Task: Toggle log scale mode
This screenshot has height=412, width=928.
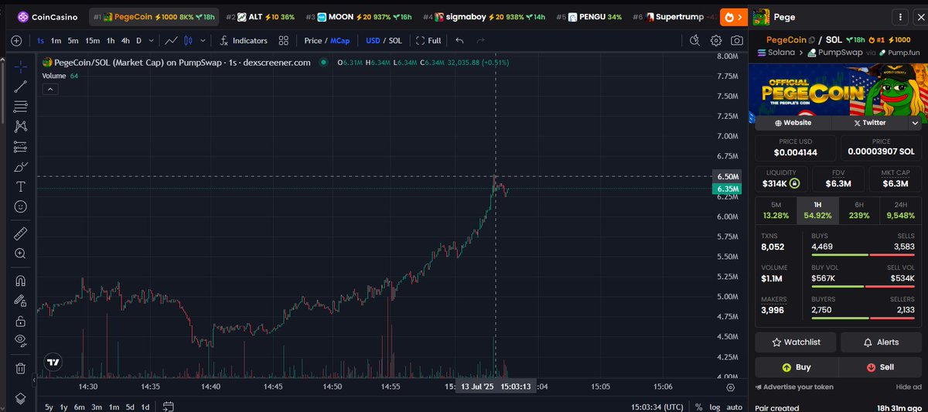Action: [715, 407]
